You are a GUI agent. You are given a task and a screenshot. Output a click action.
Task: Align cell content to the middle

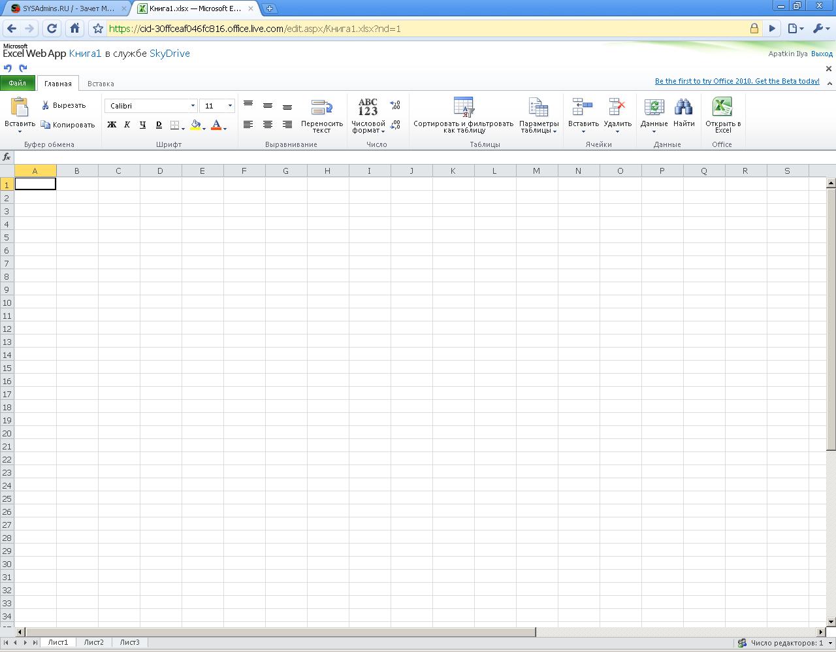point(268,105)
